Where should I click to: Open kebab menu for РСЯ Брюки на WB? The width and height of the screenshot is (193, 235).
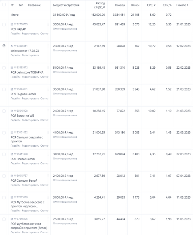48,111
